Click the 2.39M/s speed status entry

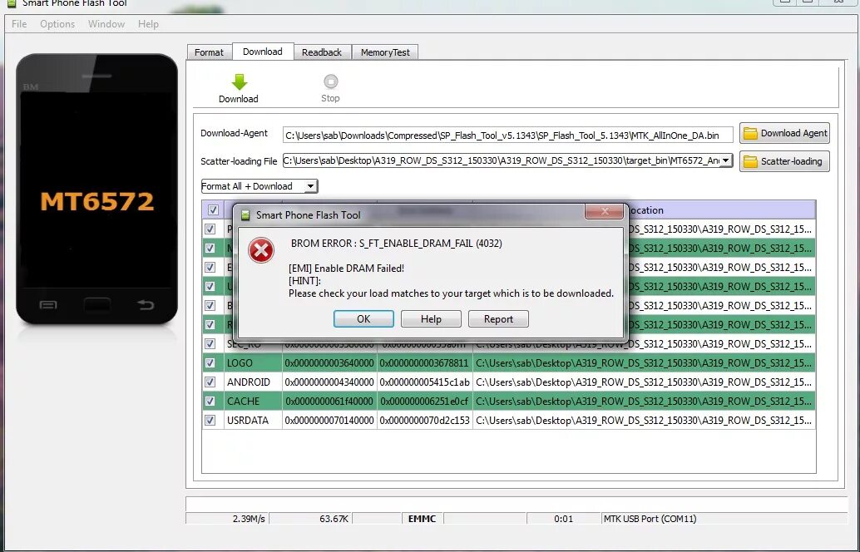click(227, 519)
